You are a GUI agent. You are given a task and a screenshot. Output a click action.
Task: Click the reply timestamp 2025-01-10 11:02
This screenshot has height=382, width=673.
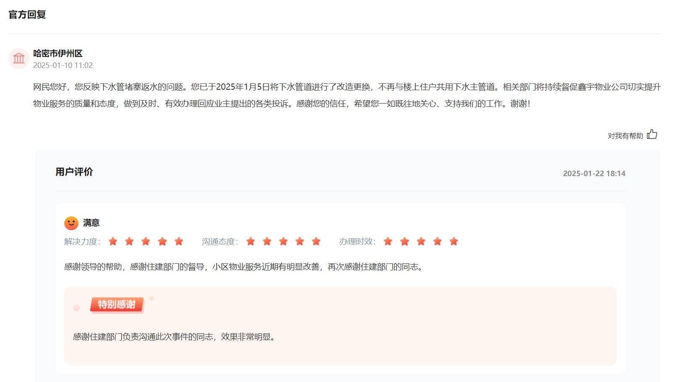point(63,65)
